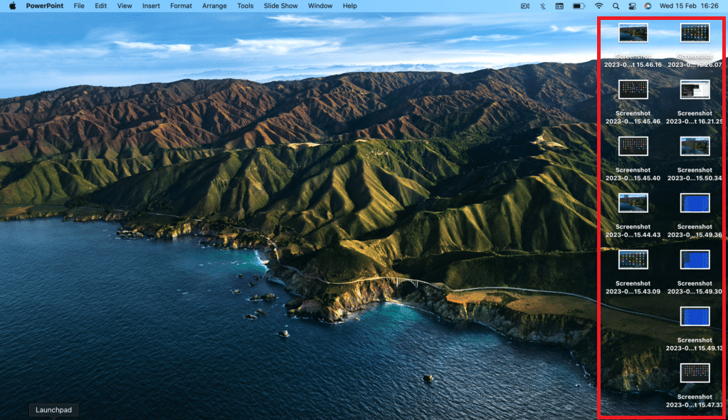Click the Siri icon in menu bar
728x420 pixels.
coord(648,6)
